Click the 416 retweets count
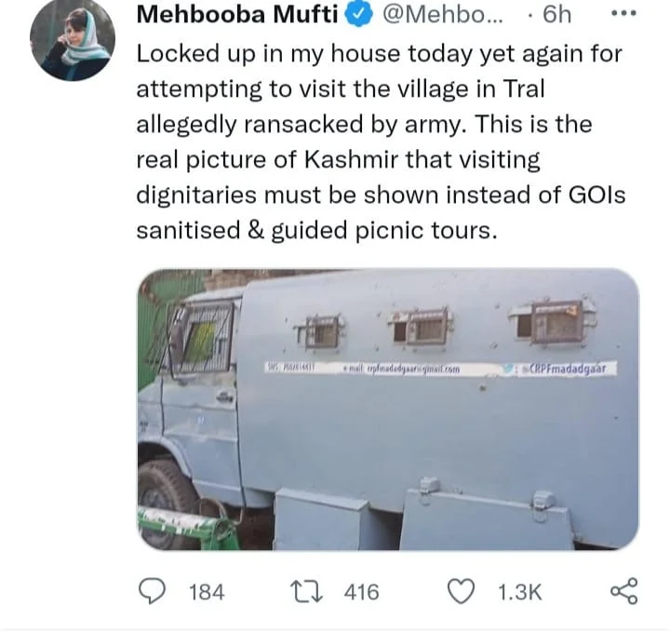The height and width of the screenshot is (633, 670). pos(361,591)
